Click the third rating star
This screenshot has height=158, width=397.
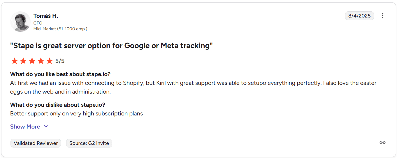(x=32, y=61)
